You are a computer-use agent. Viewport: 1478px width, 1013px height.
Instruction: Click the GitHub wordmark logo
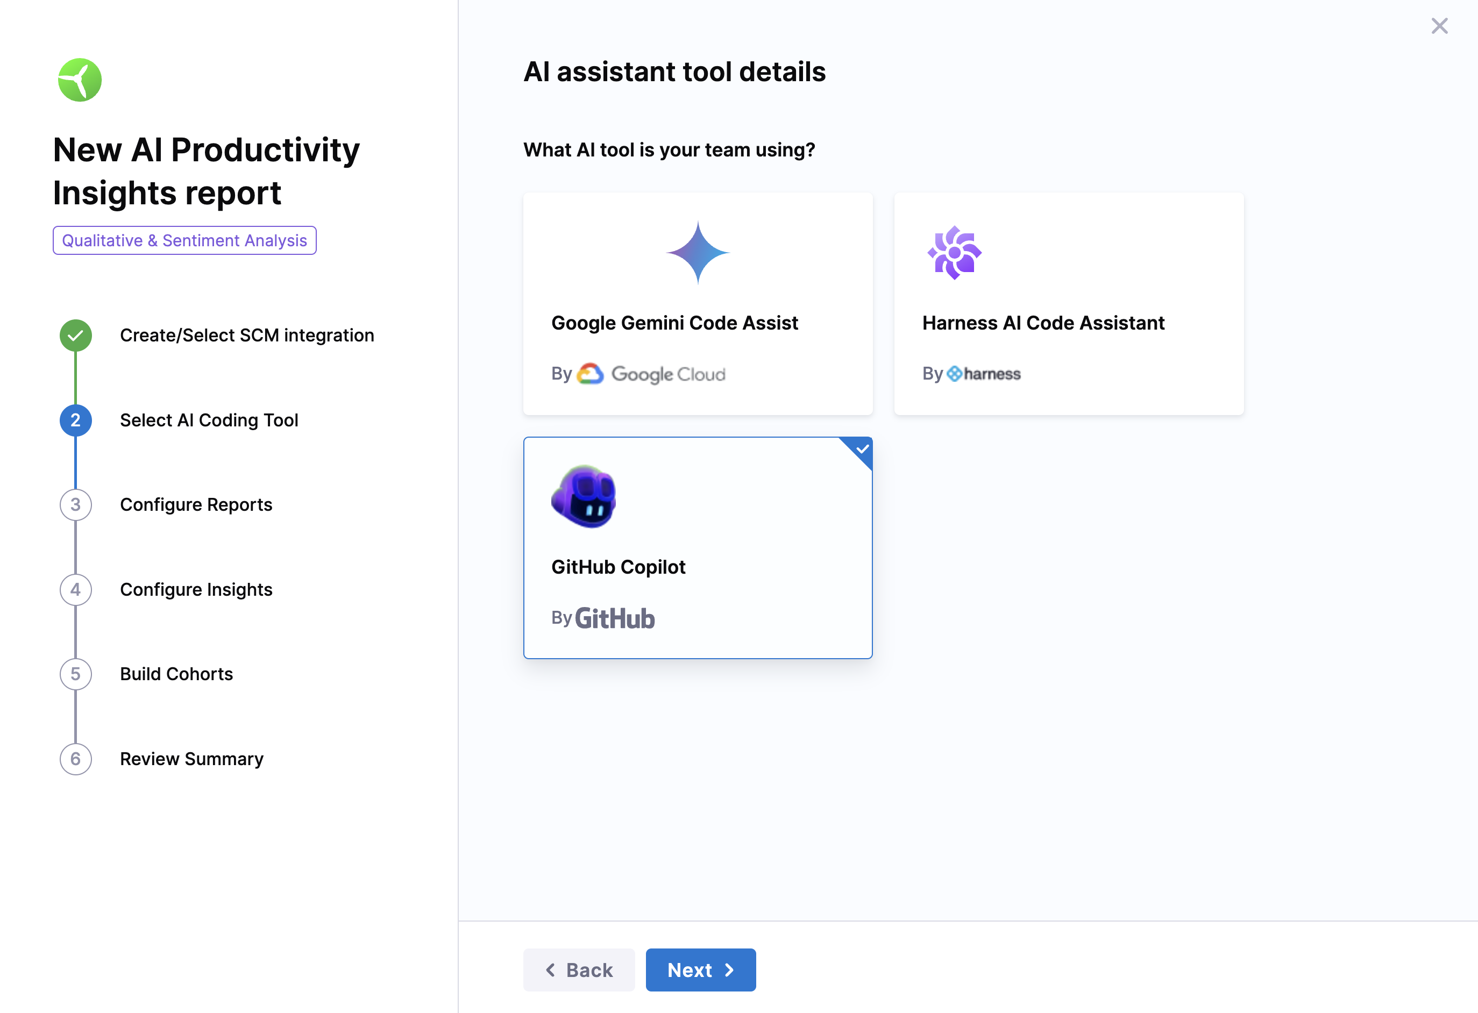(614, 618)
